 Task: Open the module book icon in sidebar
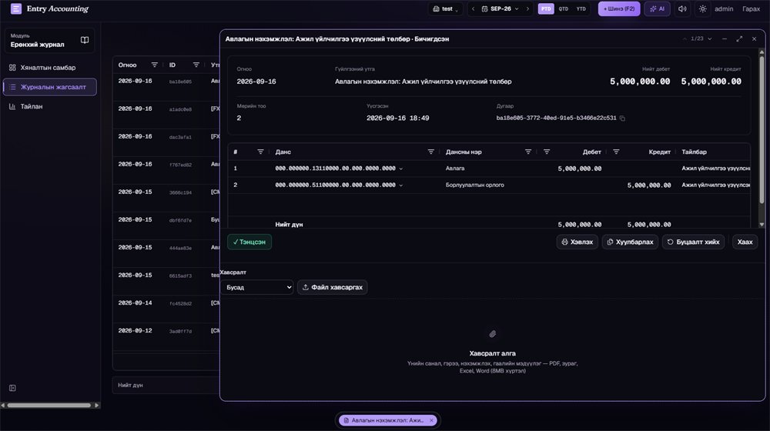[85, 40]
